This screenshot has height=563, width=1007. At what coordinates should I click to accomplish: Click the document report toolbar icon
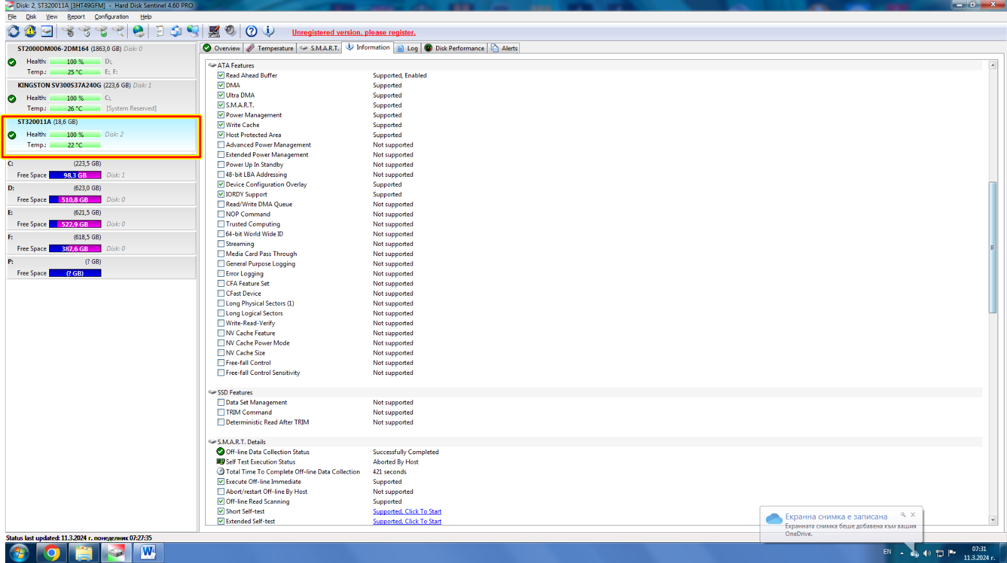pos(159,31)
